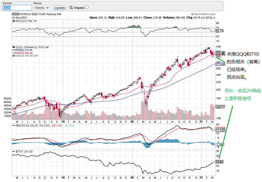Click the small triangle after the Chg percentage

214,17
